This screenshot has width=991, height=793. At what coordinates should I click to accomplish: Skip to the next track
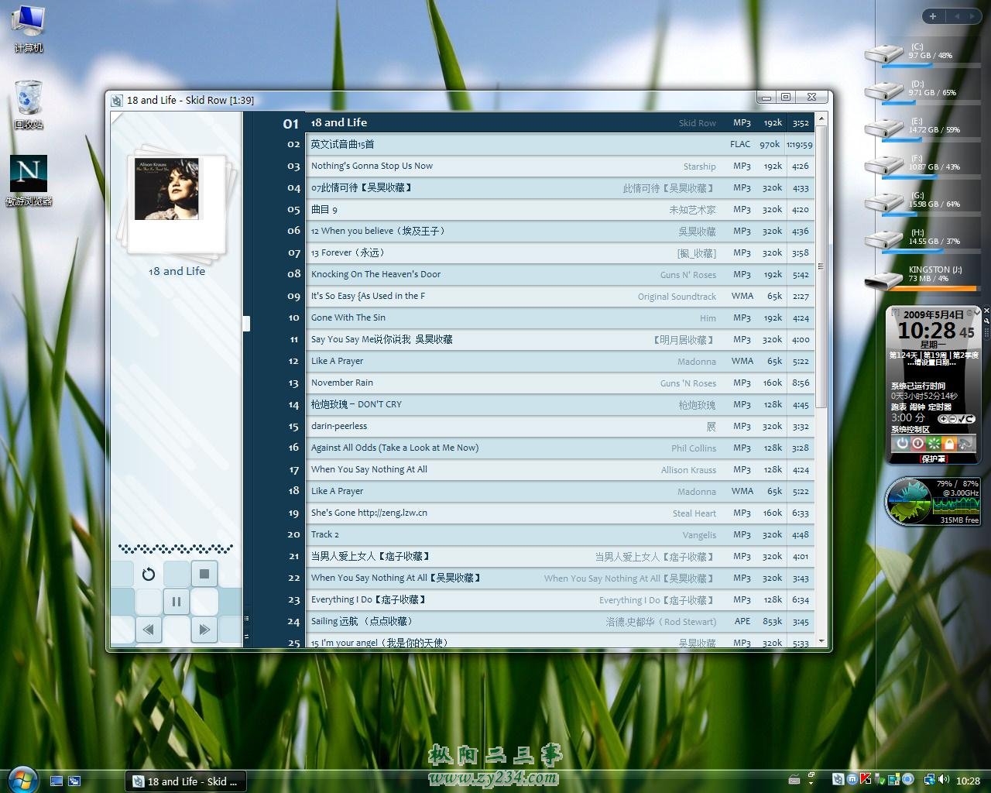coord(204,630)
